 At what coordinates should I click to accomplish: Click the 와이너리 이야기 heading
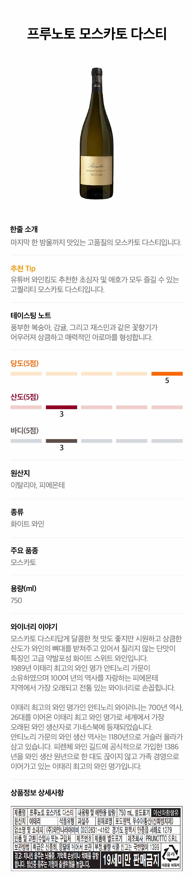(34, 627)
